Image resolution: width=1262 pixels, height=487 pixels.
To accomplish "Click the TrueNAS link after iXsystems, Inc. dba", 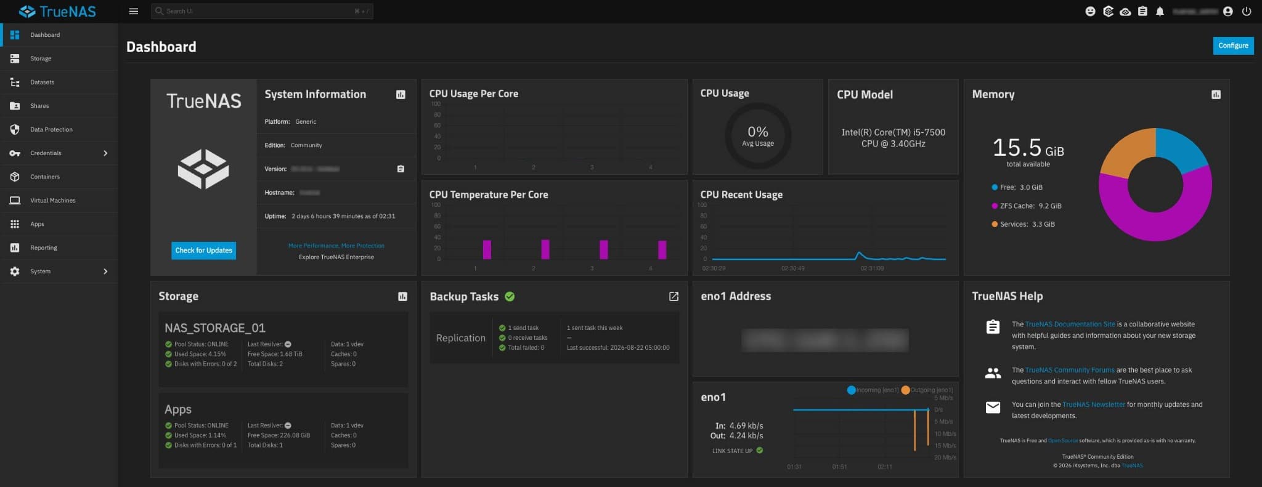I will (x=1132, y=465).
